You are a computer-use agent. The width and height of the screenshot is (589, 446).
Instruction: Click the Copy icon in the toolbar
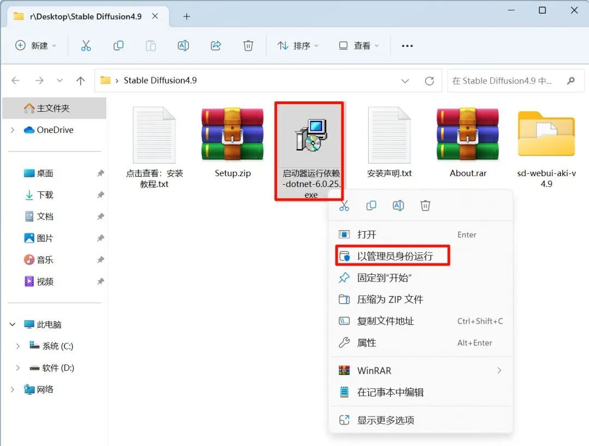tap(118, 46)
